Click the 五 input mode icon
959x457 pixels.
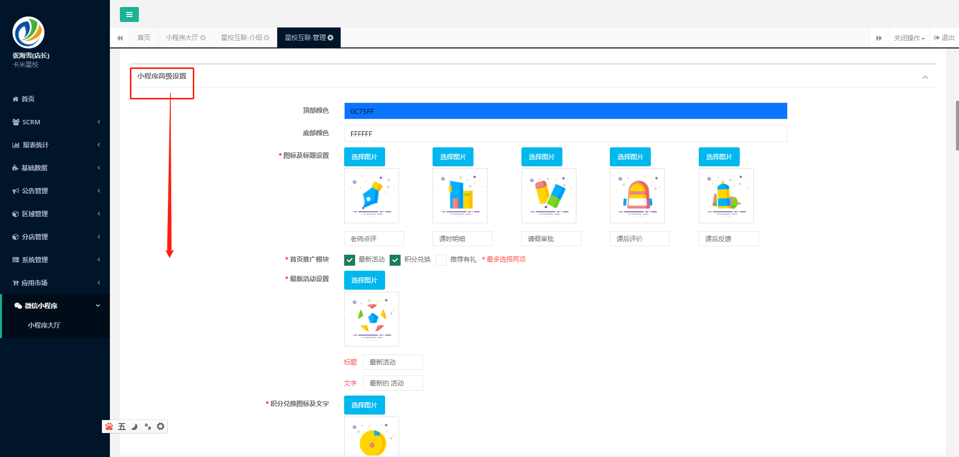(x=122, y=427)
